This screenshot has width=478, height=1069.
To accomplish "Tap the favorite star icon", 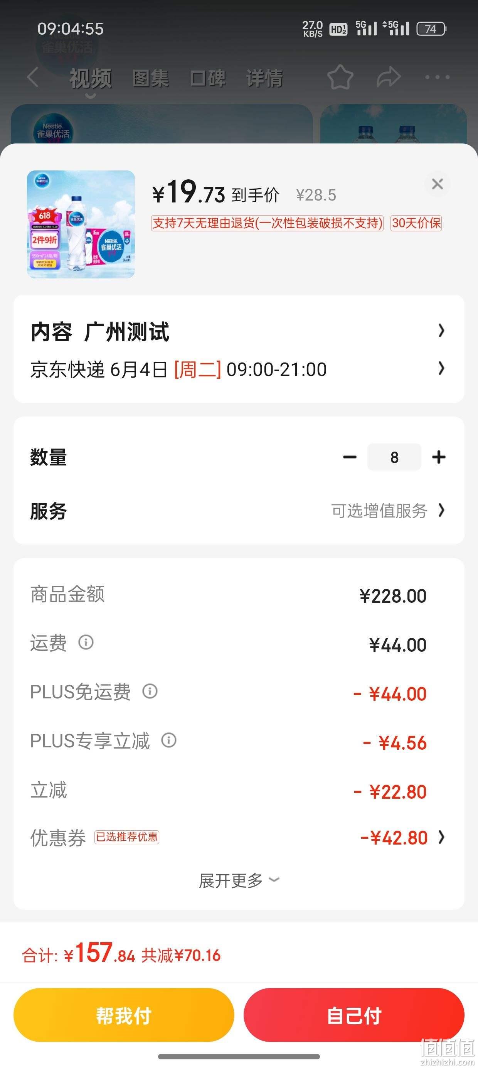I will 340,77.
